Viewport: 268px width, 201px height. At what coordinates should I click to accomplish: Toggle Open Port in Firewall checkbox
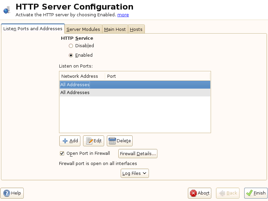[x=62, y=153]
